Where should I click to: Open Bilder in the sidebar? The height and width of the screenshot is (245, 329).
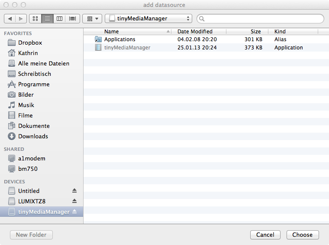26,95
